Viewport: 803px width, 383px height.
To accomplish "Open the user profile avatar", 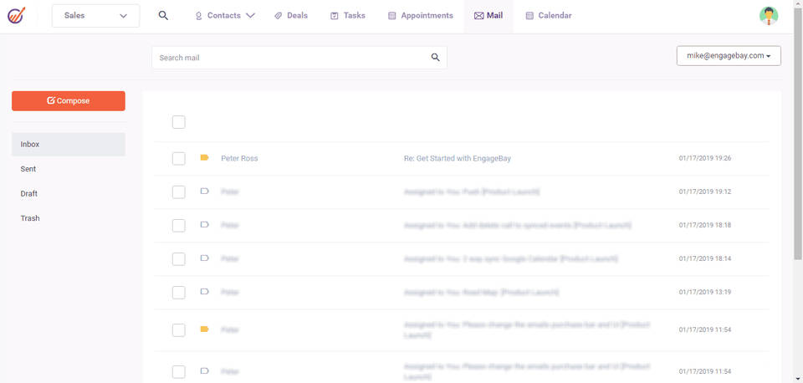I will coord(769,16).
